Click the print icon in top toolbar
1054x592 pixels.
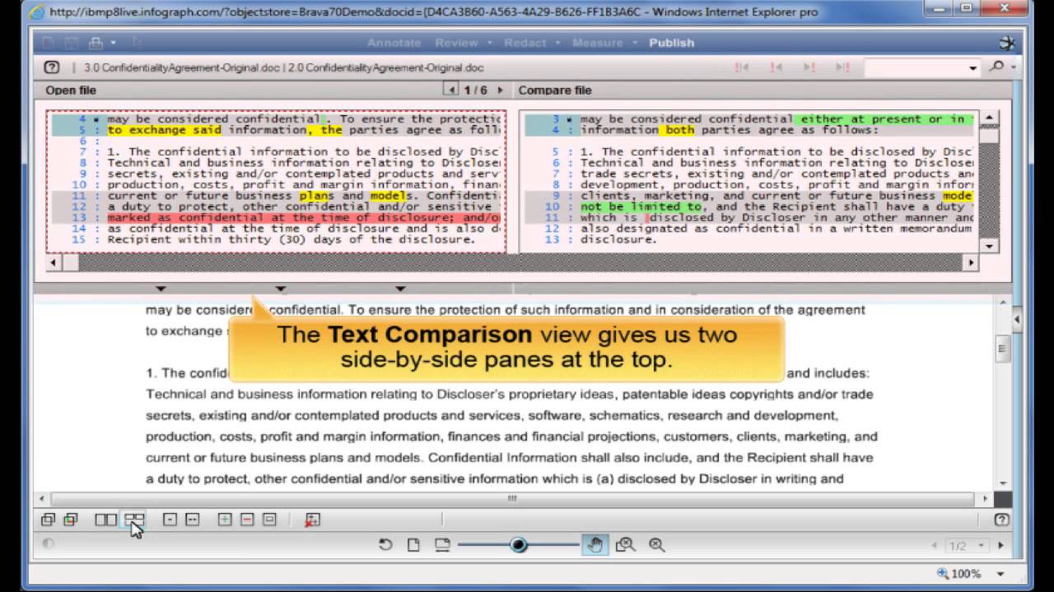click(96, 43)
